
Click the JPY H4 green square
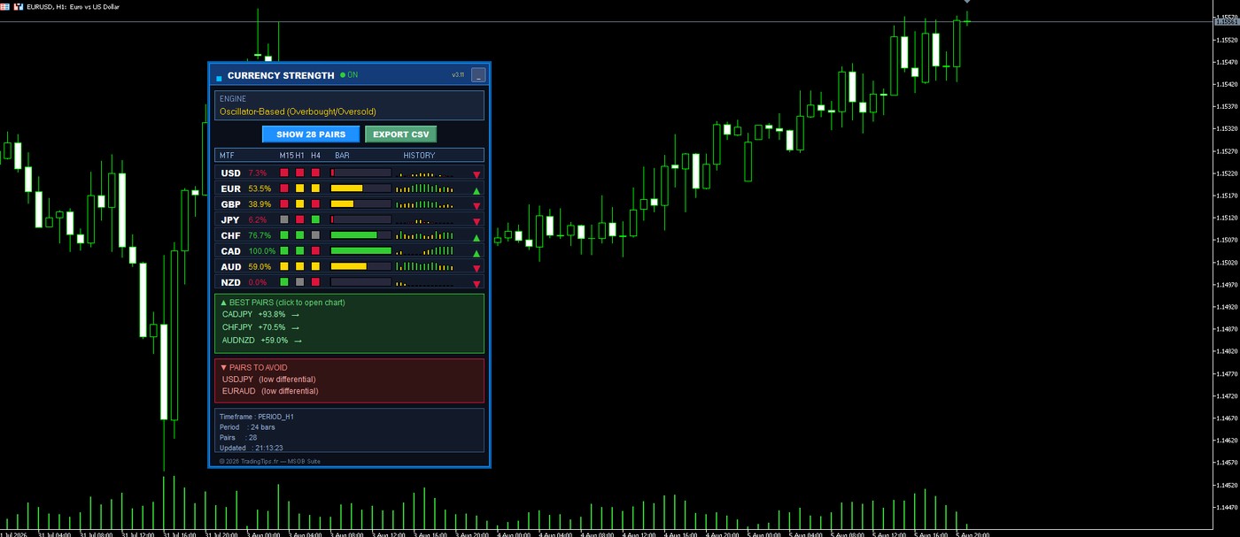click(x=315, y=219)
